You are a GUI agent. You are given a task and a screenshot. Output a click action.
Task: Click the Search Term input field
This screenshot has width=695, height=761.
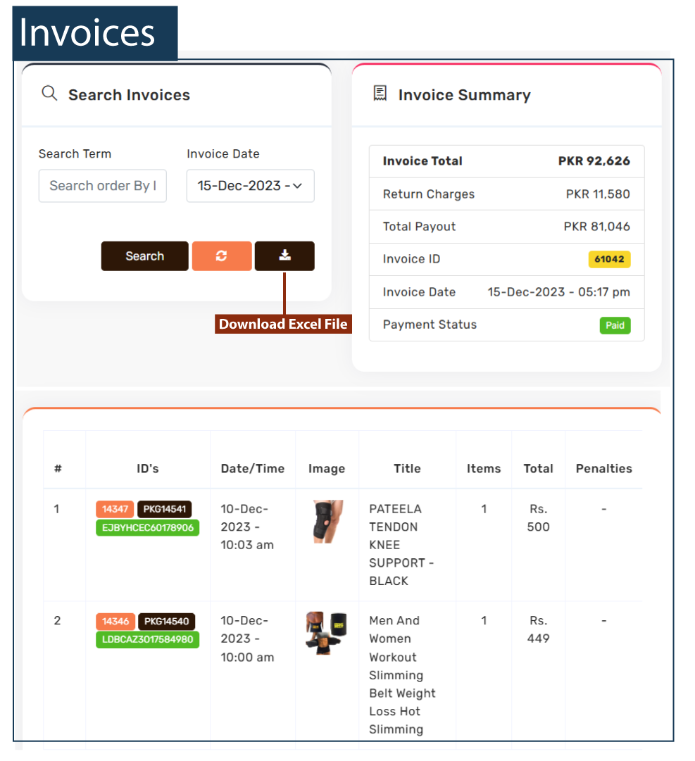point(102,186)
